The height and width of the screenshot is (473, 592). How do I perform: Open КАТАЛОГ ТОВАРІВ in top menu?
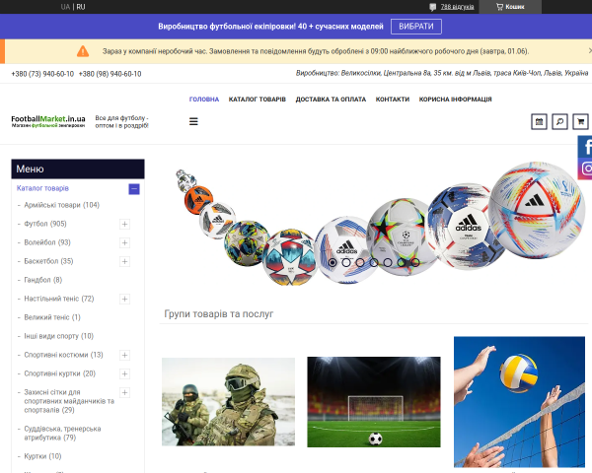pos(258,100)
